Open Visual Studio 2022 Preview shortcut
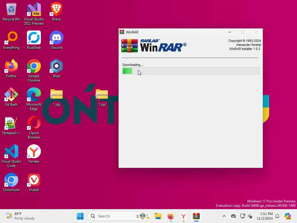This screenshot has width=297, height=223. pyautogui.click(x=34, y=14)
